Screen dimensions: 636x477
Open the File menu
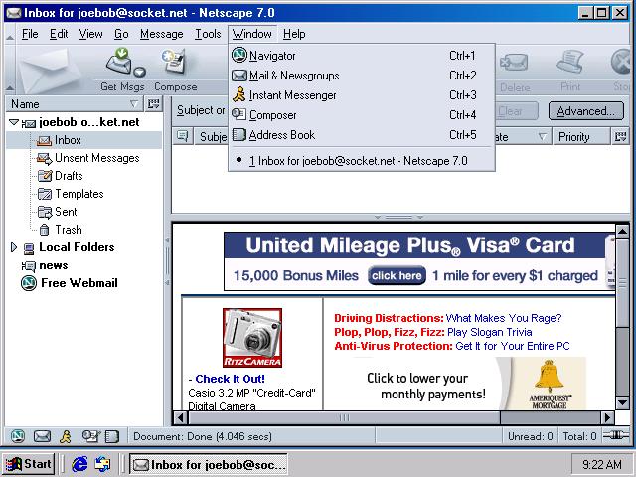[x=30, y=34]
